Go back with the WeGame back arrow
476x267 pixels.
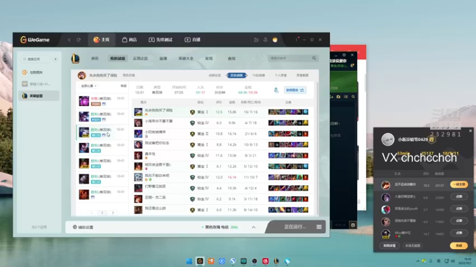click(69, 40)
